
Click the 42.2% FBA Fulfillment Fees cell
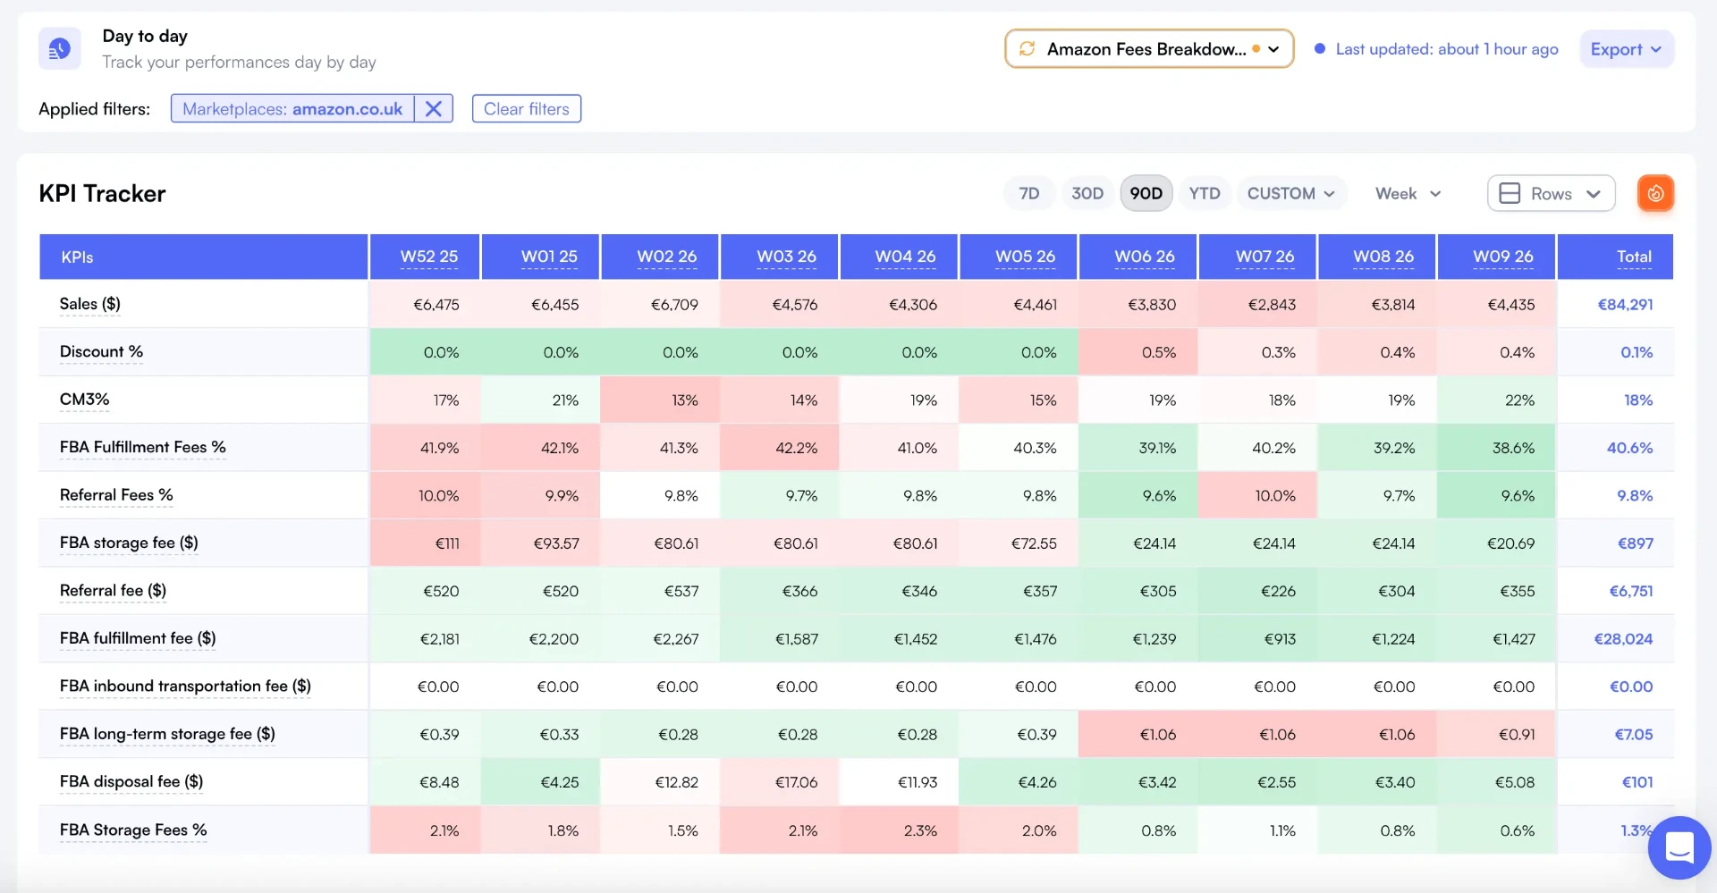pyautogui.click(x=780, y=448)
